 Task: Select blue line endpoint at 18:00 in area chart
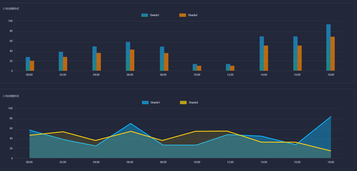click(331, 117)
